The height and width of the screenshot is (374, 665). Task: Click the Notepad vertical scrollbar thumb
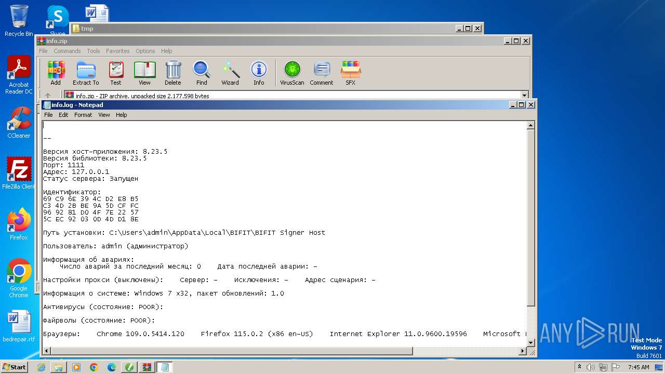530,218
